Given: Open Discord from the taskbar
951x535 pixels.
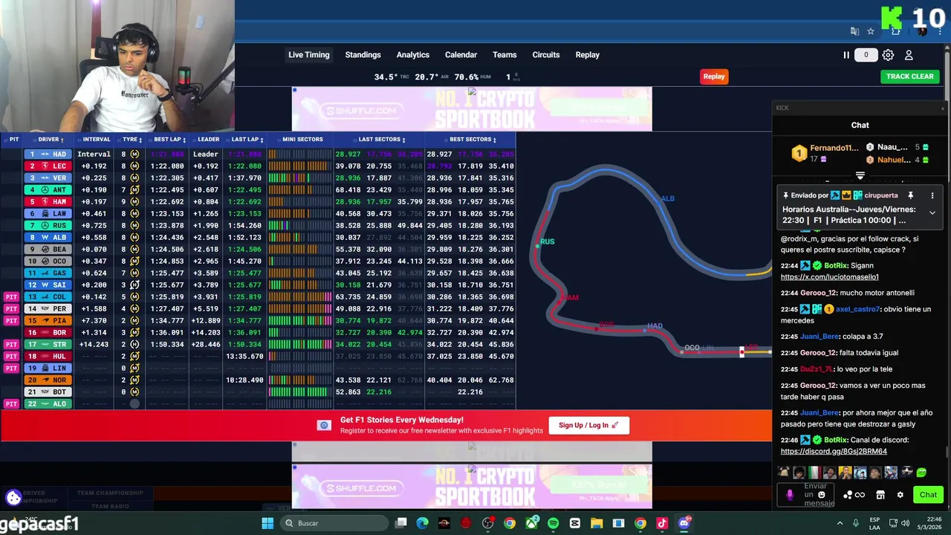Looking at the screenshot, I should pyautogui.click(x=684, y=523).
